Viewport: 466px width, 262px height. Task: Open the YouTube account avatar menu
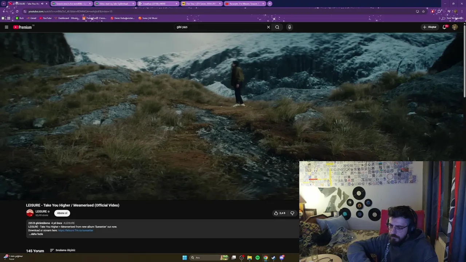tap(455, 27)
